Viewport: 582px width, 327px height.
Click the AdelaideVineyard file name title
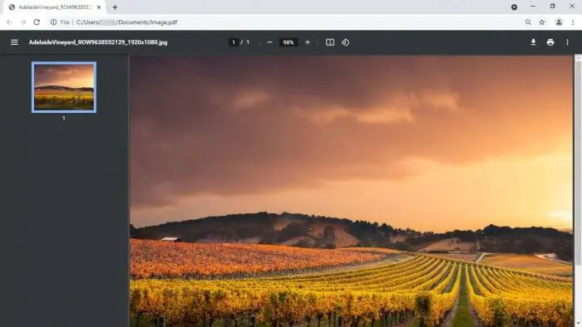pyautogui.click(x=98, y=42)
